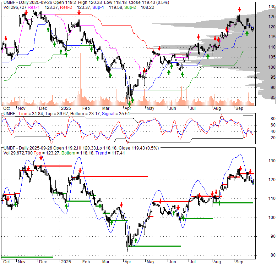Select the 'Jun' label under the top chart

click(x=173, y=108)
